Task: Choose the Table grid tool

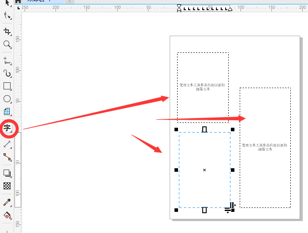Action: 7,111
